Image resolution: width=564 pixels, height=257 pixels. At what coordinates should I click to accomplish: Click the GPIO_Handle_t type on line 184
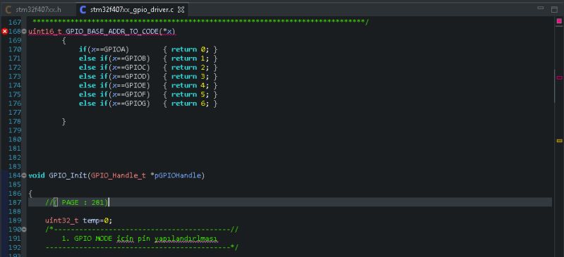coord(119,175)
